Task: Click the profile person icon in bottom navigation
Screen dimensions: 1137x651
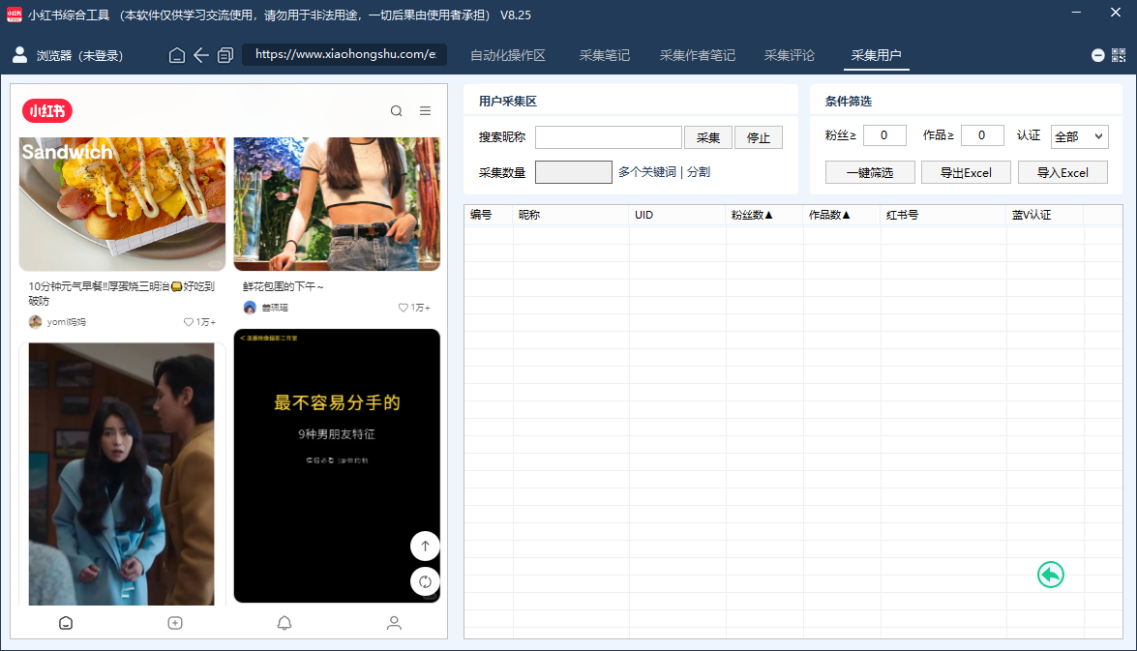Action: [394, 623]
